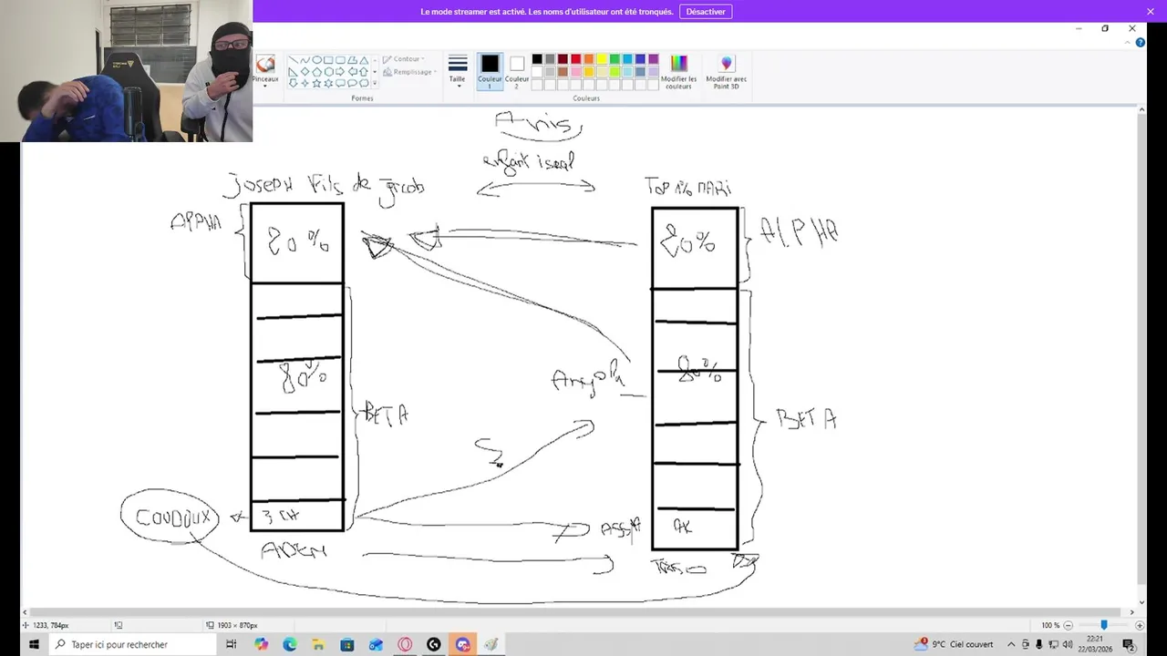
Task: Open the notification center icon
Action: (x=1128, y=644)
